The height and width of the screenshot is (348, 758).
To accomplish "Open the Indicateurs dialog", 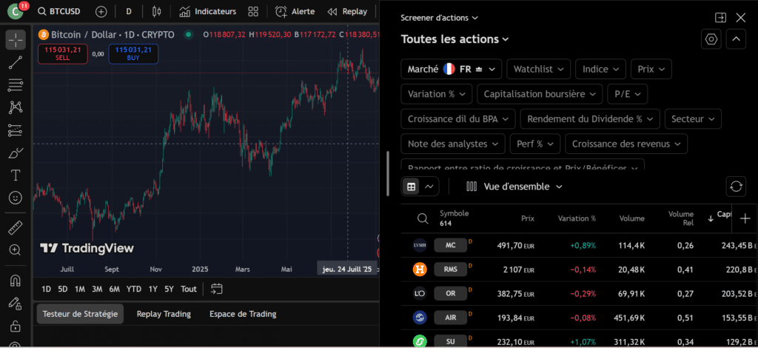I will 207,12.
